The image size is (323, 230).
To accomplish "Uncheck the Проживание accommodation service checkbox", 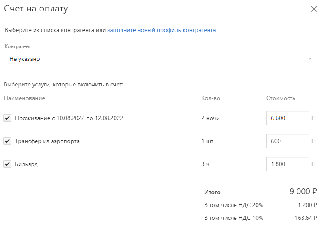I will point(7,118).
